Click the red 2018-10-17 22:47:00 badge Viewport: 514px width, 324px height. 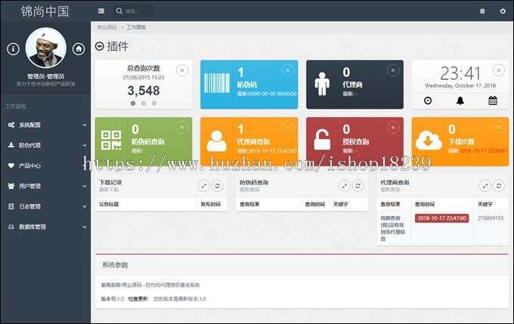pos(441,218)
